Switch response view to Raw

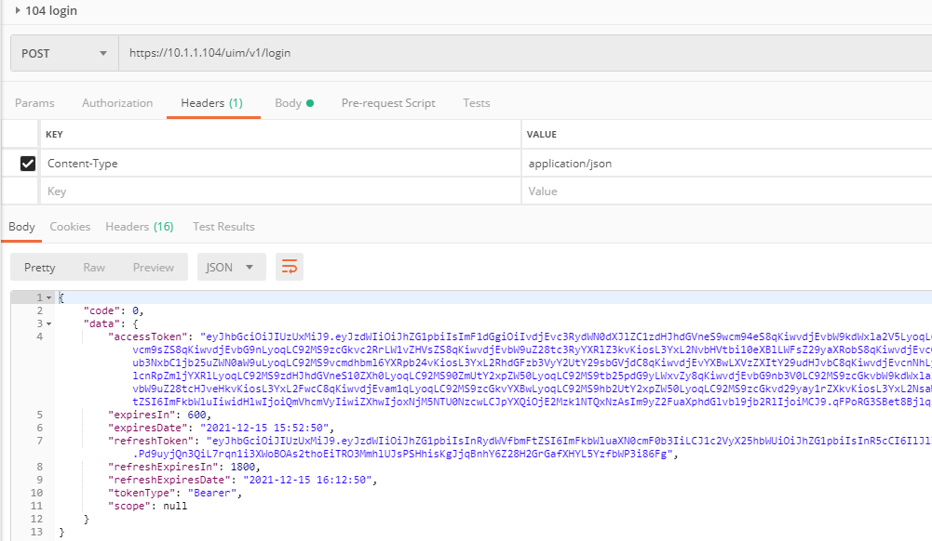pos(93,267)
